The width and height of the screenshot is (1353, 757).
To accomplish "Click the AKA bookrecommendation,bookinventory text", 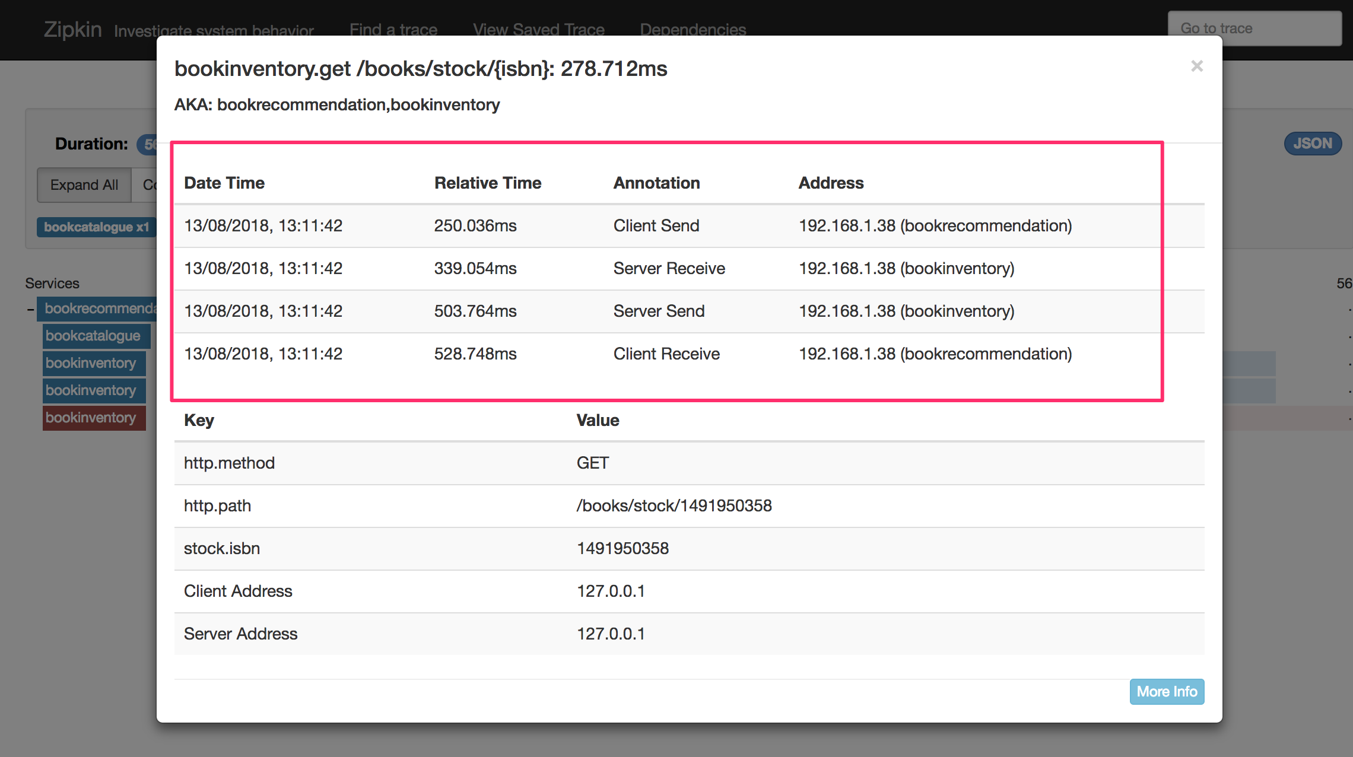I will 337,105.
